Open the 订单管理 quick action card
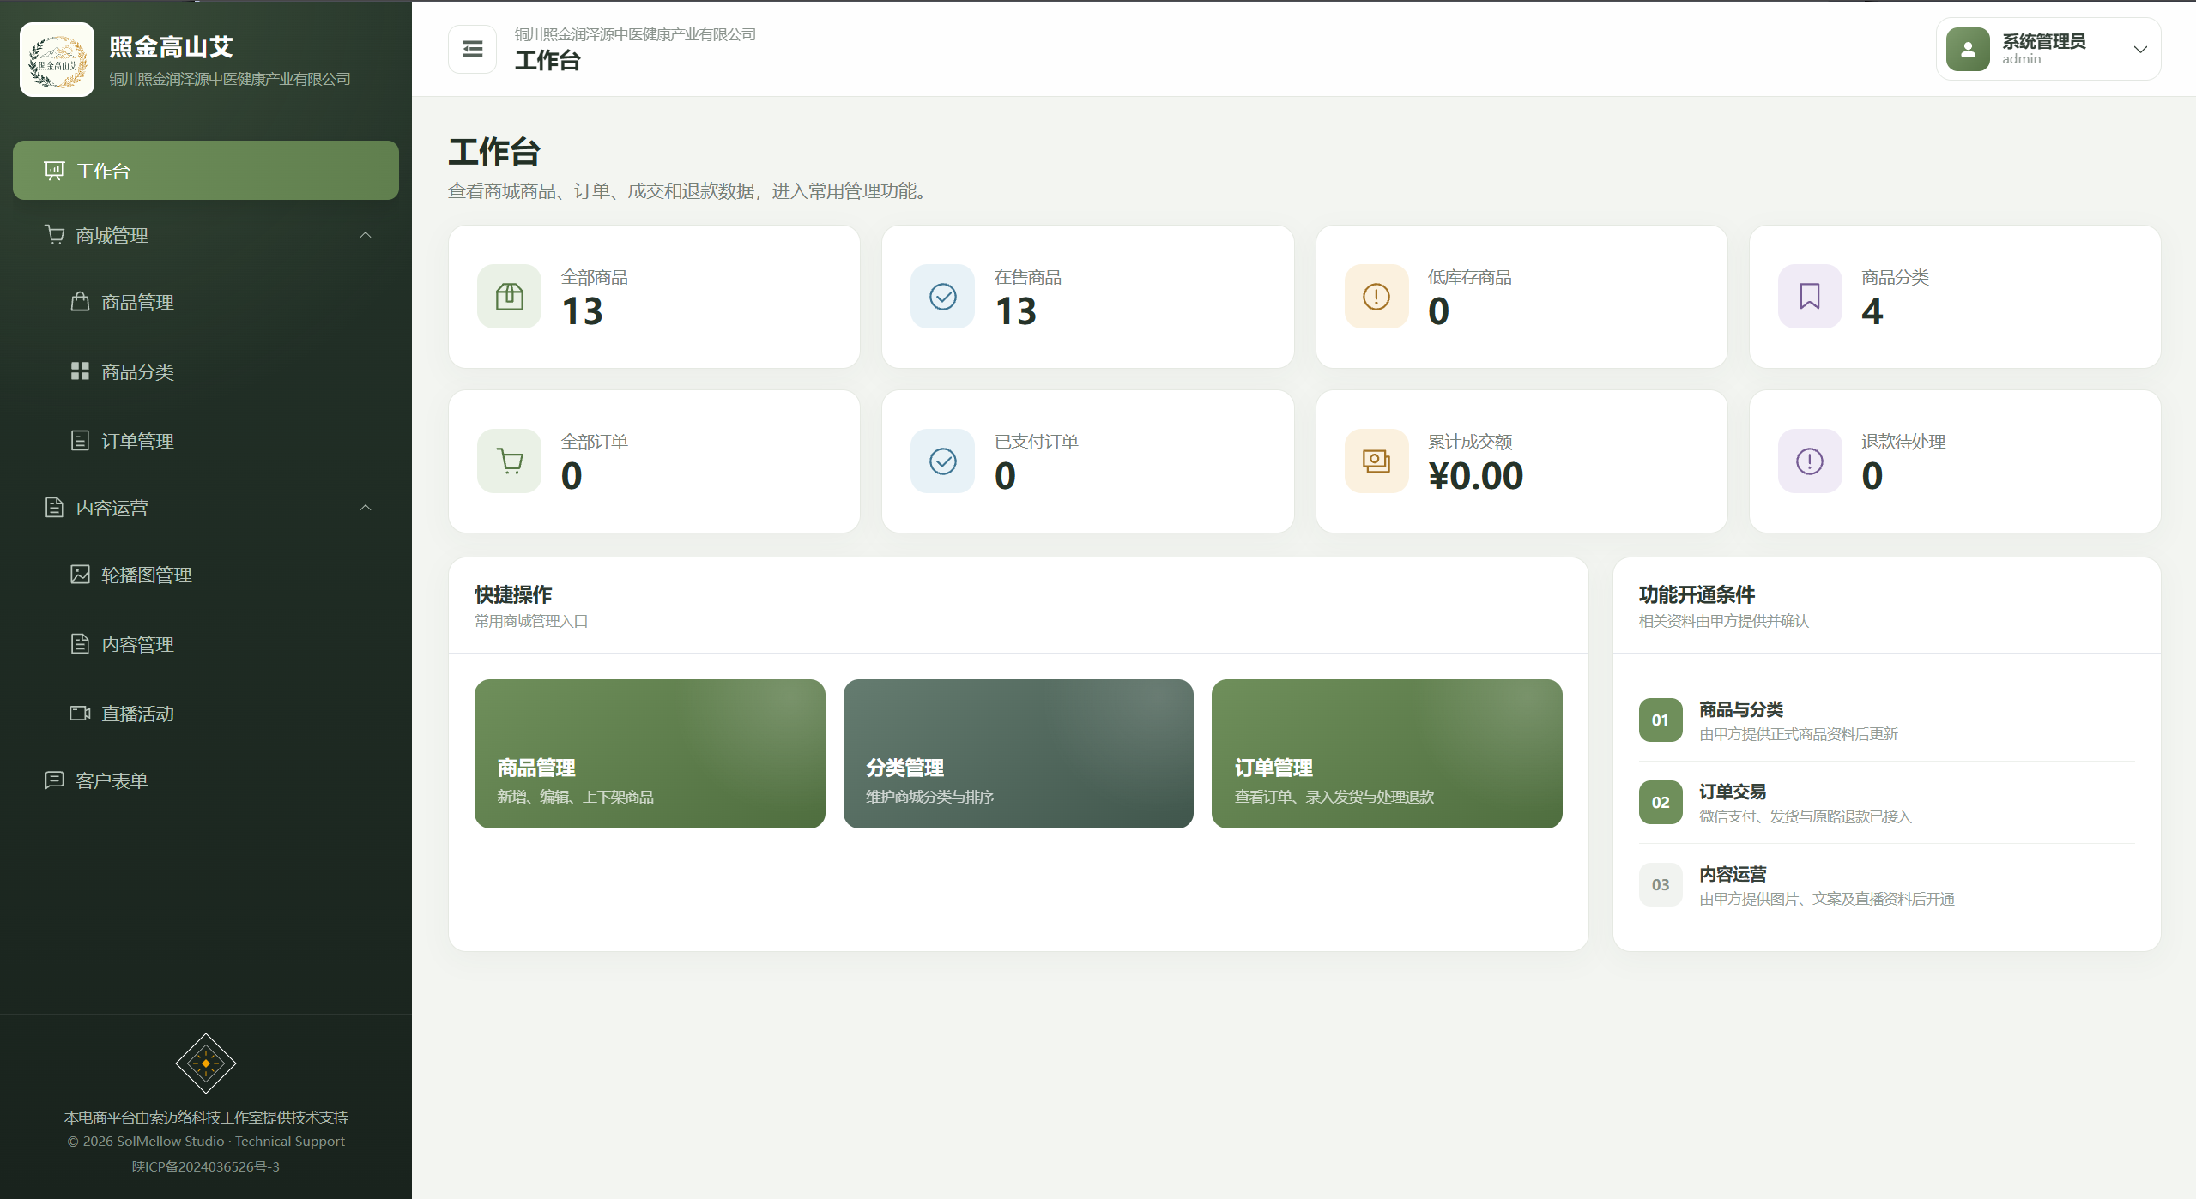Viewport: 2196px width, 1199px height. click(1387, 754)
